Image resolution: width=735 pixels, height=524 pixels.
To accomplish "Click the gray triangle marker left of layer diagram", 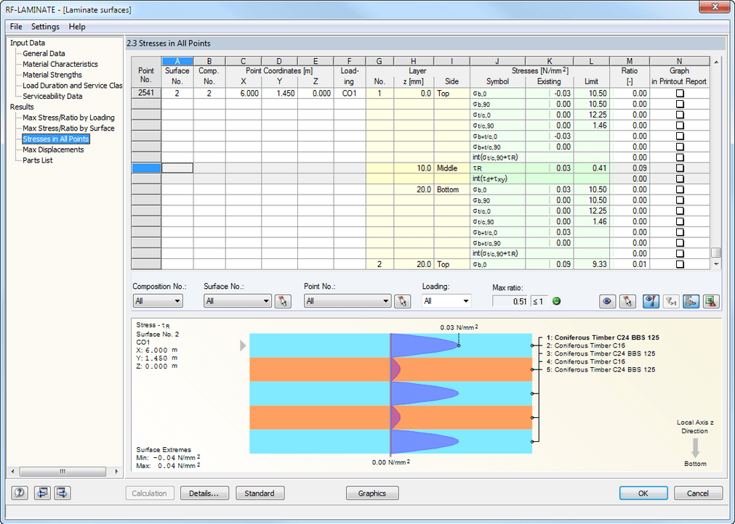I will pyautogui.click(x=243, y=345).
